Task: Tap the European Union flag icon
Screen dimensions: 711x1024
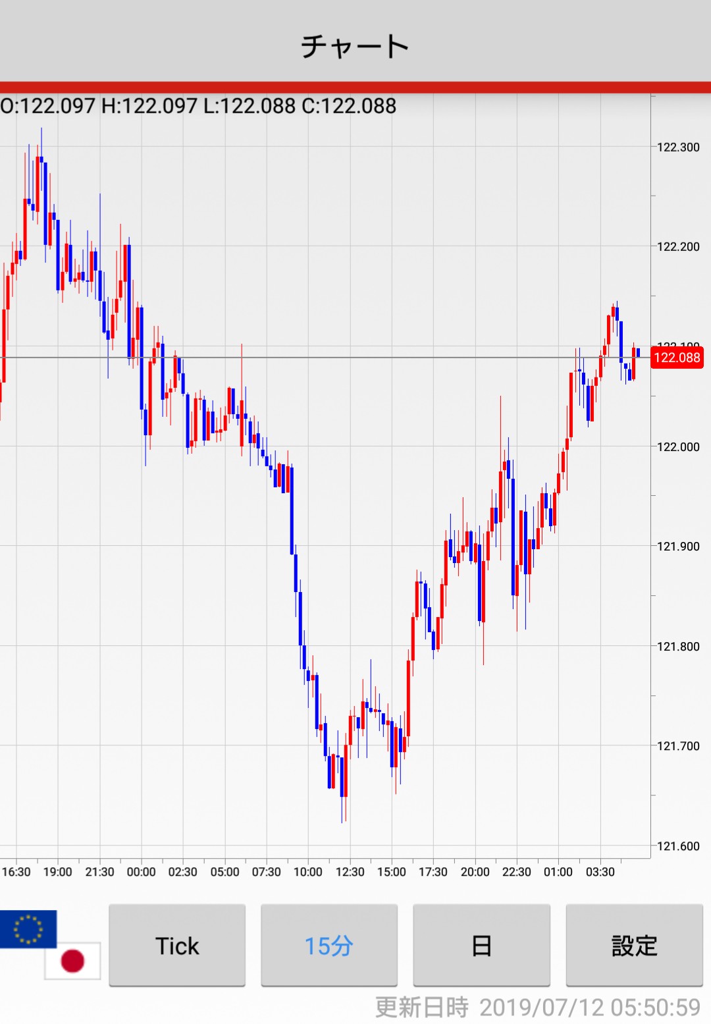Action: point(28,929)
